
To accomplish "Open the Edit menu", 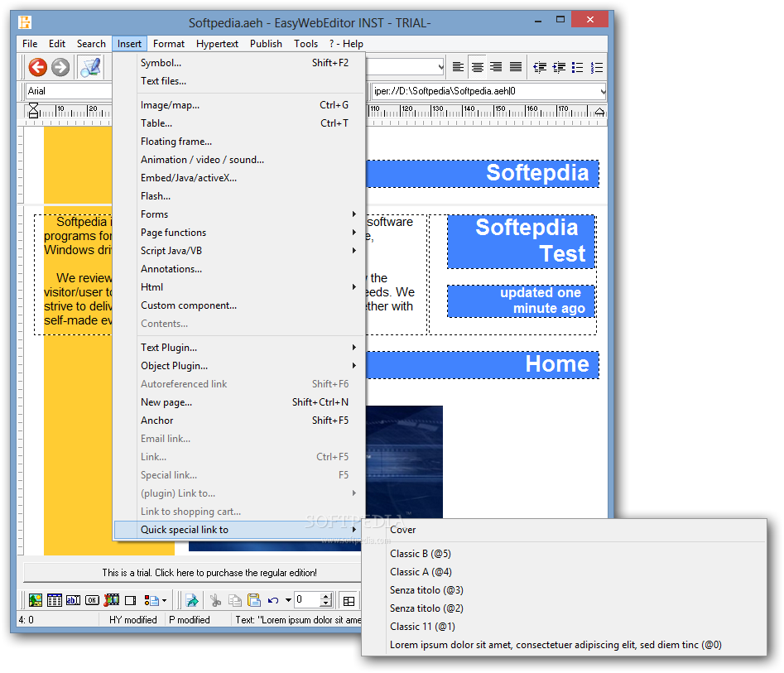I will click(x=57, y=44).
